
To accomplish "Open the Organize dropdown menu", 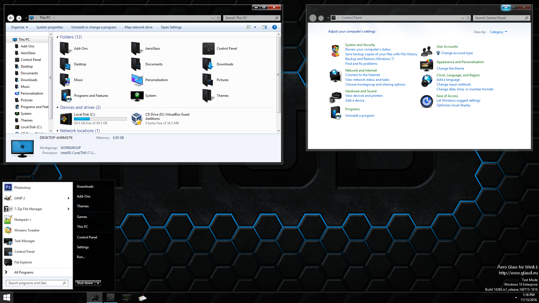I will tap(19, 27).
